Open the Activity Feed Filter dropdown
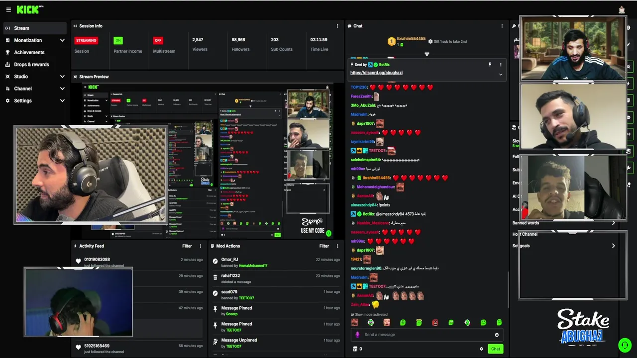The width and height of the screenshot is (637, 358). (187, 246)
